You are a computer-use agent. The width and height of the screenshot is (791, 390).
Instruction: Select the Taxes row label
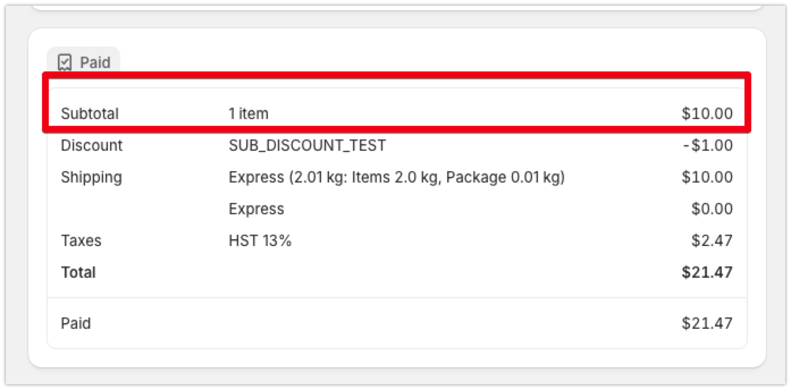[x=81, y=241]
